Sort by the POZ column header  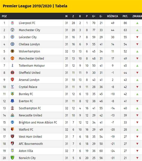click(4, 16)
